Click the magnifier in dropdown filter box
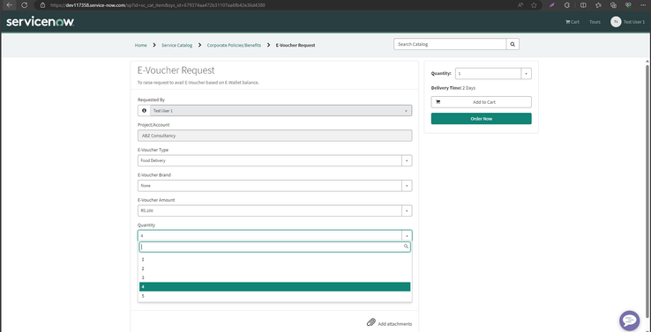Viewport: 651px width, 332px height. [x=406, y=247]
